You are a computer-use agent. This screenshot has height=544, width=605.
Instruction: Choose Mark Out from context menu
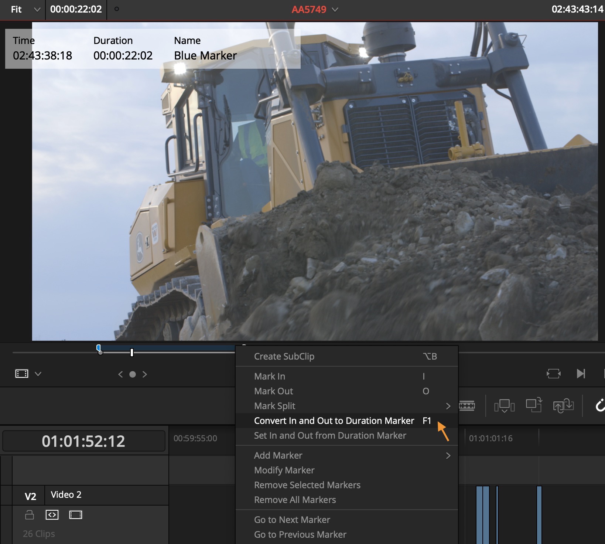tap(346, 391)
